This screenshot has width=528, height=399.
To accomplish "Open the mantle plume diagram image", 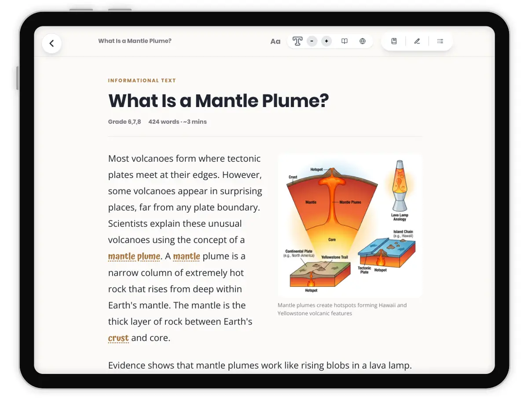I will click(350, 225).
